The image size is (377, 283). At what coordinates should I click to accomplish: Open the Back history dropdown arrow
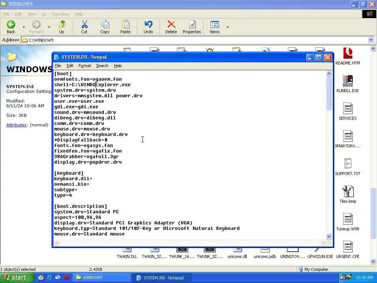coord(24,27)
